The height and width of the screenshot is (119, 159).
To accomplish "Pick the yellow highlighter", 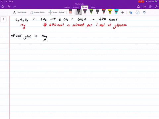I will click(110, 12).
